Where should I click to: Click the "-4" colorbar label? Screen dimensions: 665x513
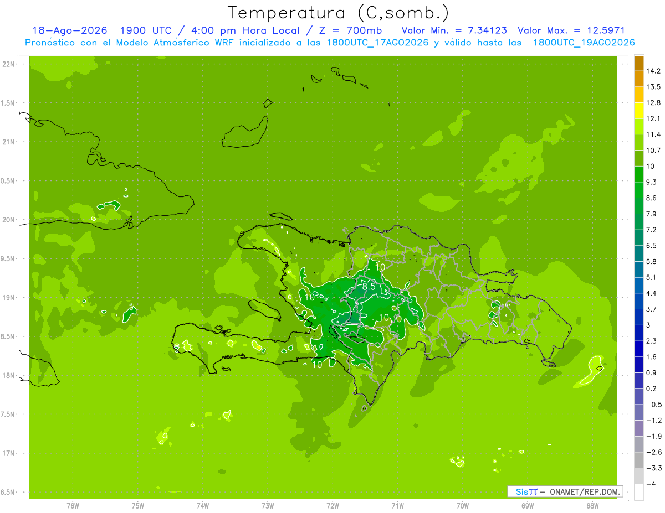point(651,484)
